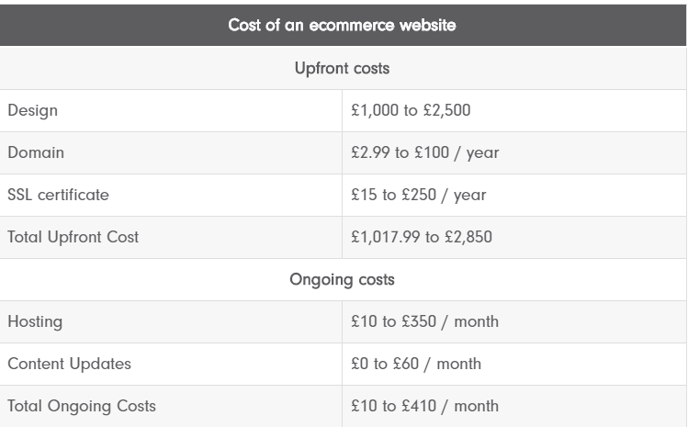Click the 'Total Upfront Cost' label
This screenshot has width=688, height=427.
point(73,237)
